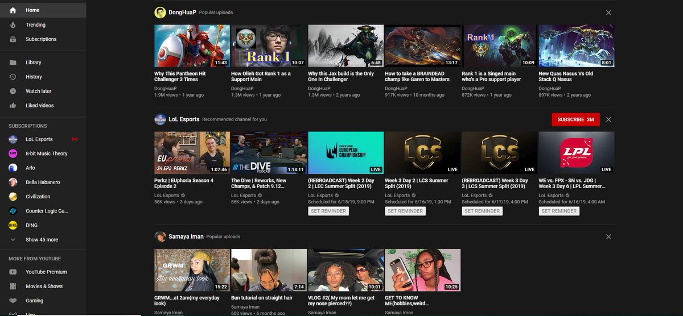This screenshot has height=316, width=683.
Task: Open How Olleh Got Rank 1 thumbnail
Action: 269,45
